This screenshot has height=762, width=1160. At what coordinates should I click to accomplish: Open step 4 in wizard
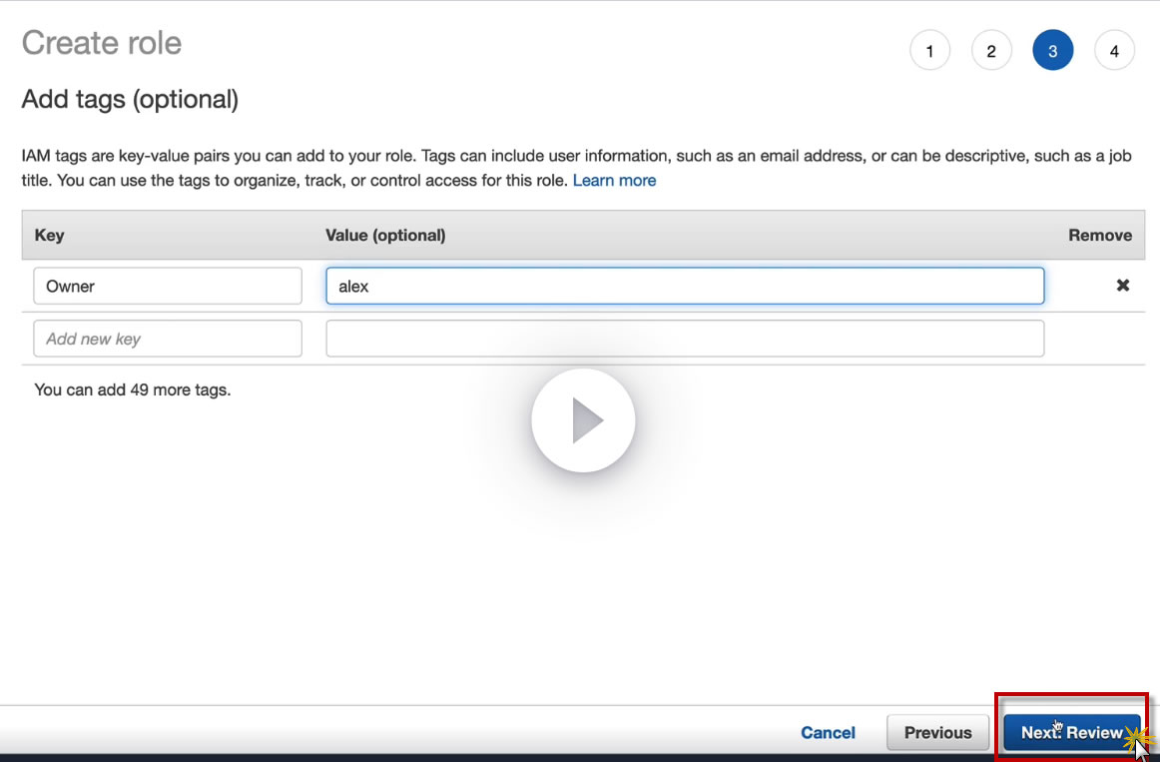coord(1114,51)
